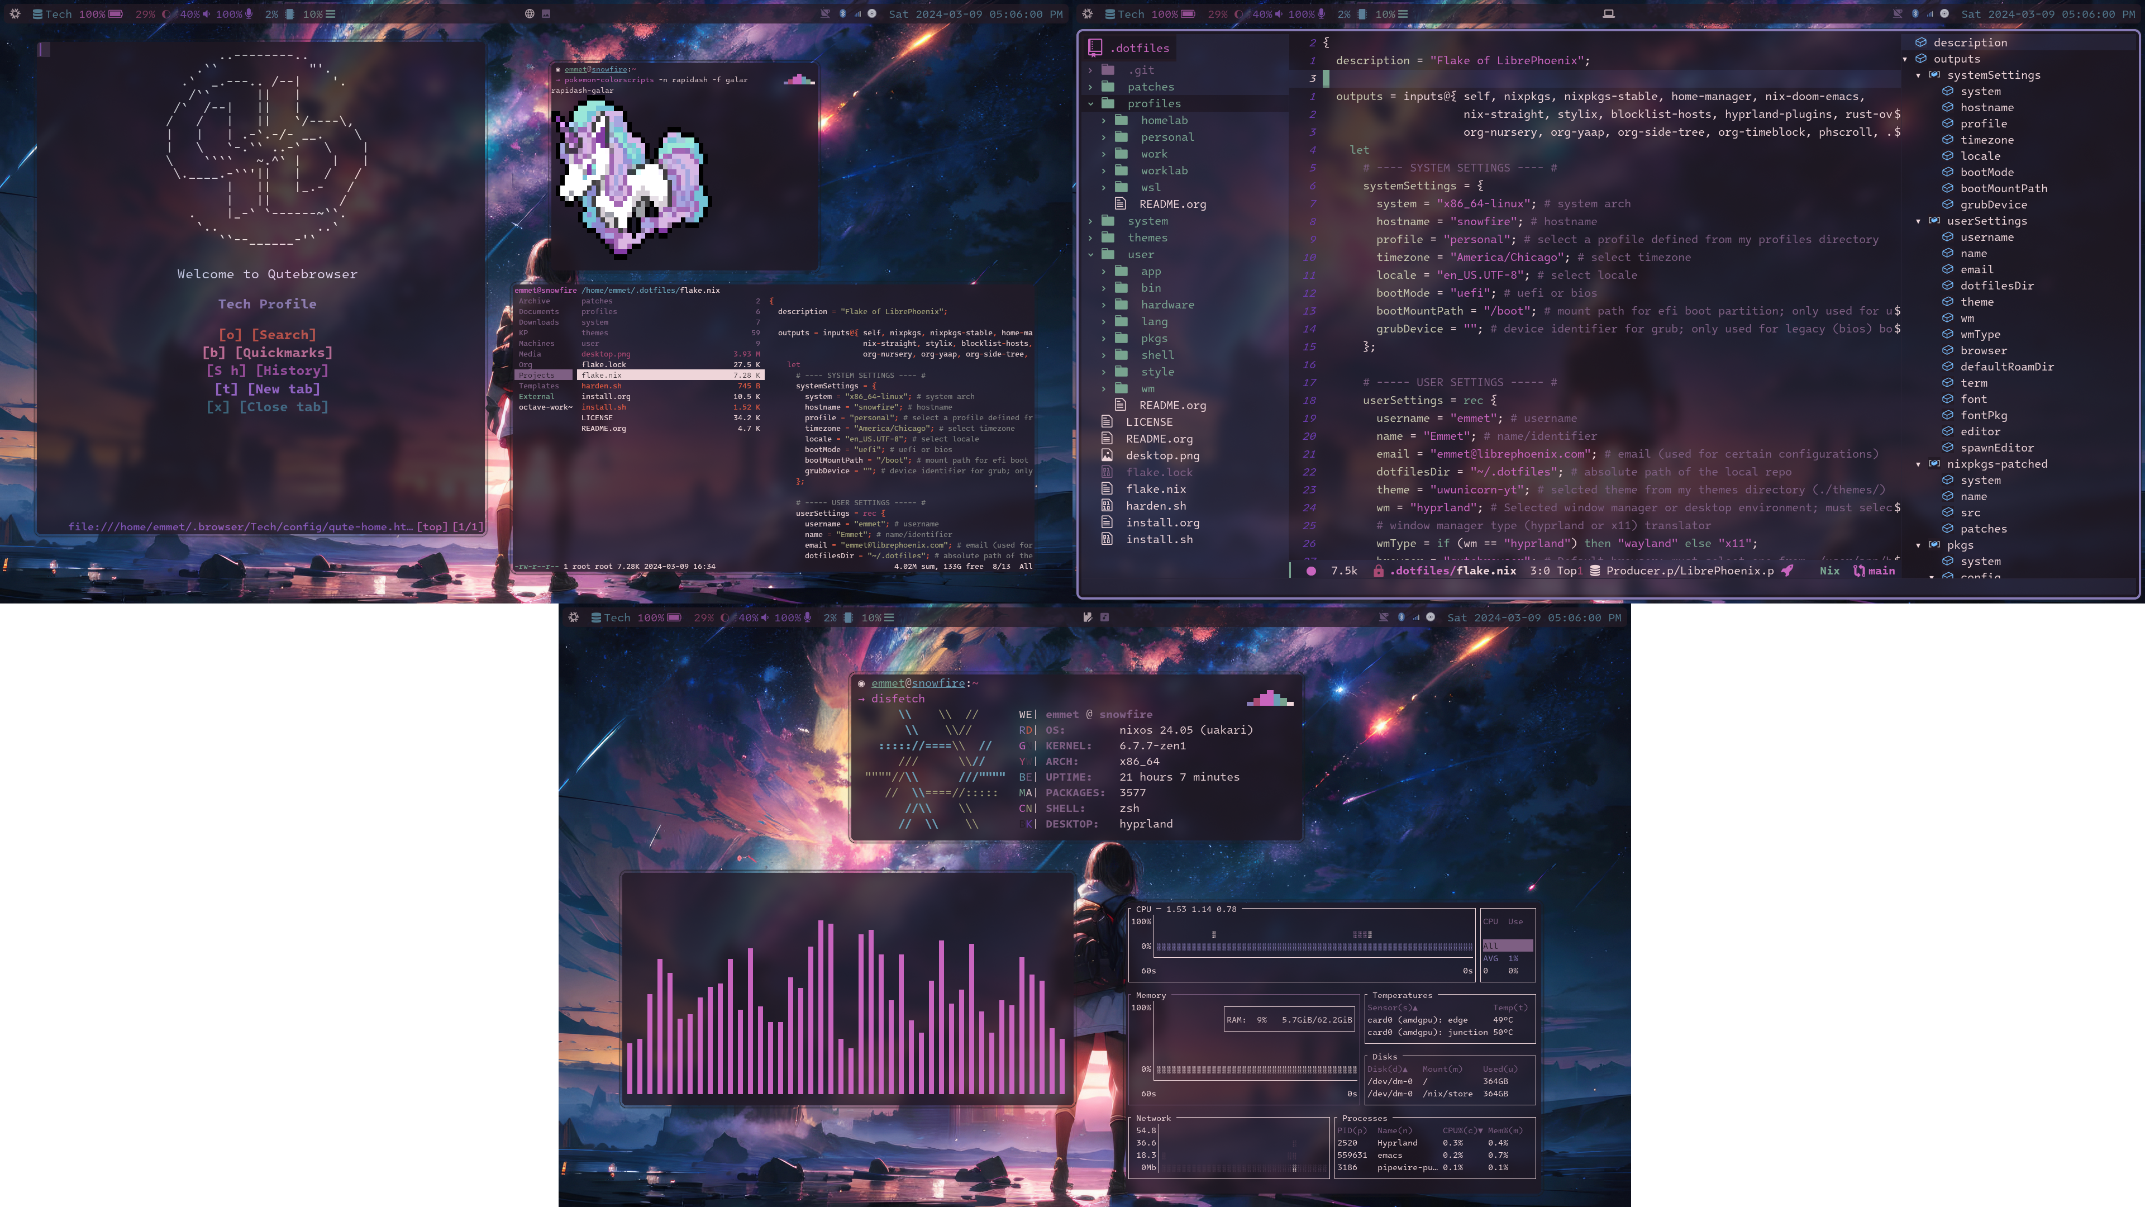Click the desktop.png thumbnail icon
This screenshot has width=2145, height=1207.
click(1107, 455)
